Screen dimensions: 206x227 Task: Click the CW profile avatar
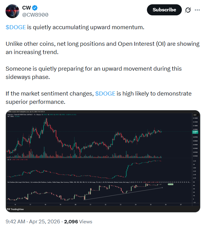coord(13,11)
